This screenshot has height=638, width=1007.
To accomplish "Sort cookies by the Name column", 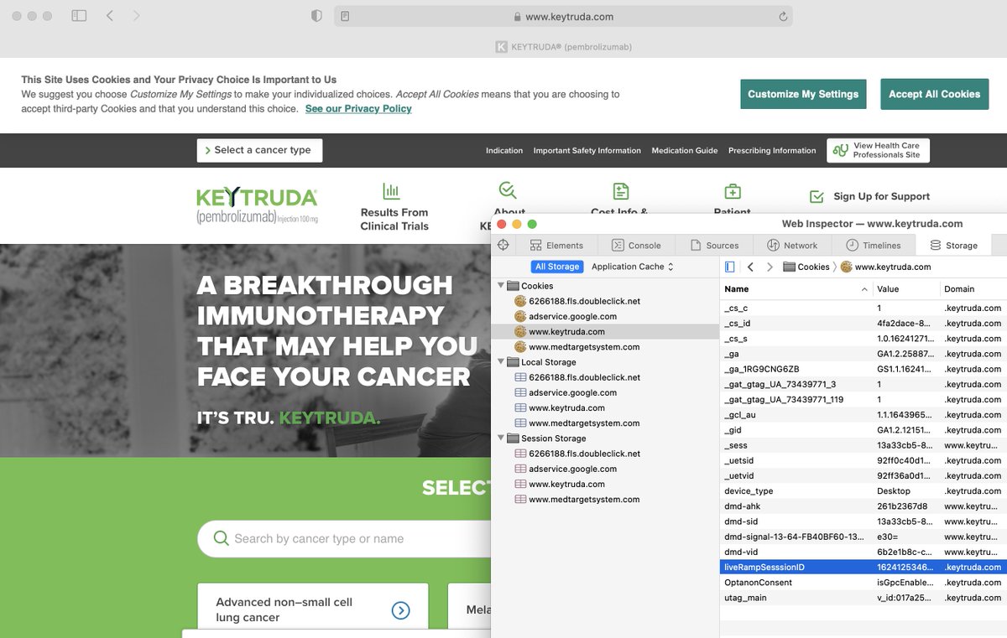I will tap(796, 289).
